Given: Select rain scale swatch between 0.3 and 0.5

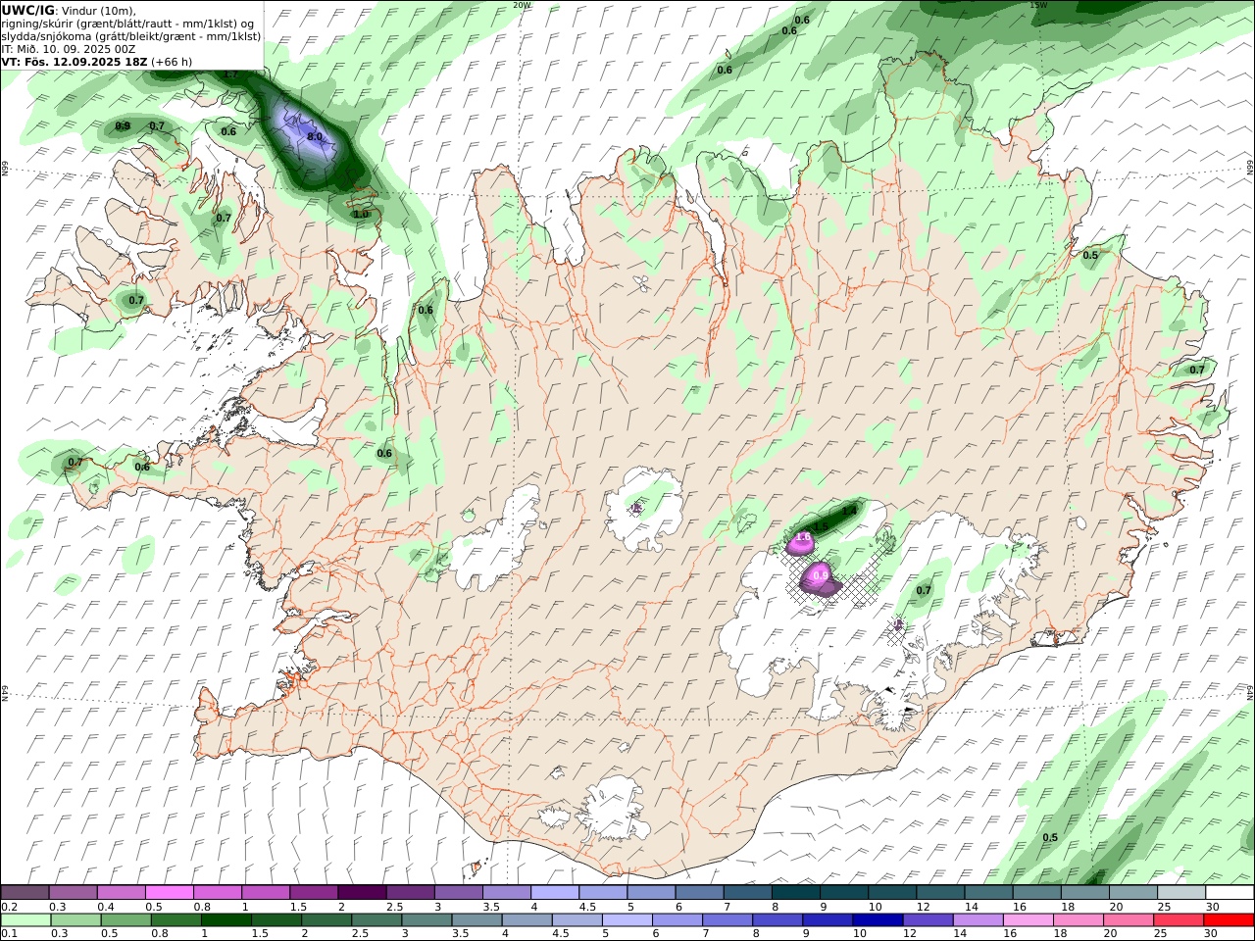Looking at the screenshot, I should click(x=75, y=919).
